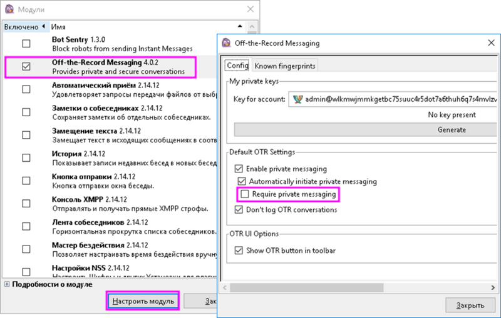This screenshot has width=501, height=318.
Task: Click the Pidgin icon in Off-the-Record Messaging title bar
Action: coord(226,42)
